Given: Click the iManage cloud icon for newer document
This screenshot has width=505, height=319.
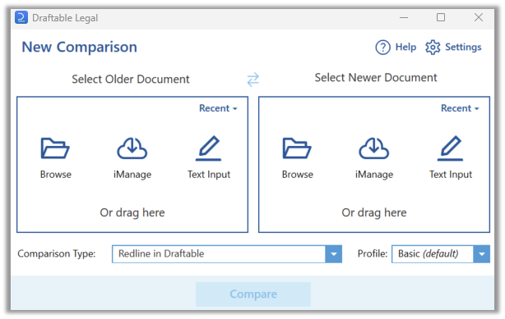Looking at the screenshot, I should tap(374, 148).
